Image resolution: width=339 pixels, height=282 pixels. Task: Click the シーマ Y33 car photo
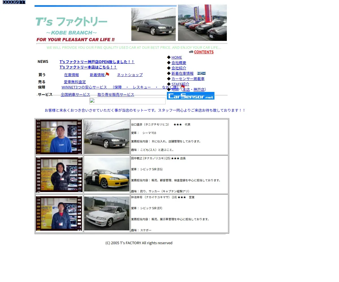click(x=107, y=137)
